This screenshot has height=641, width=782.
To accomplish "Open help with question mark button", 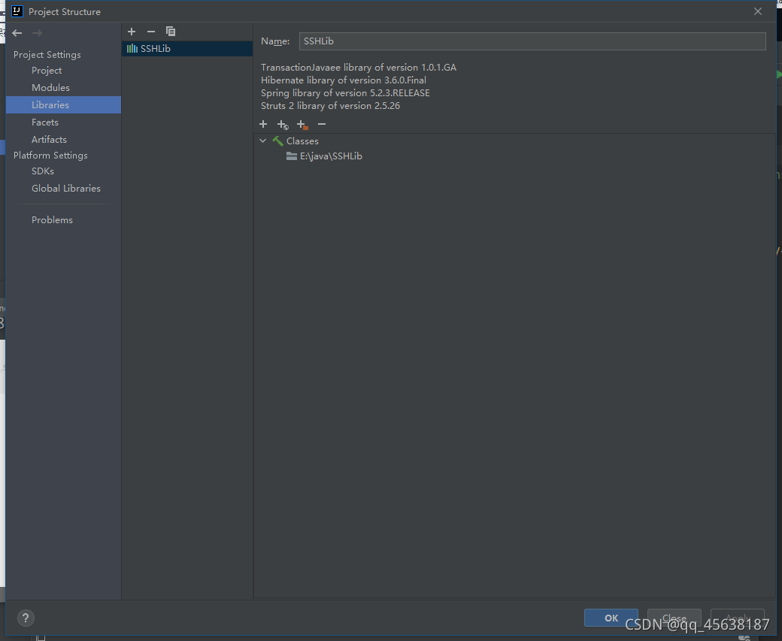I will coord(26,618).
